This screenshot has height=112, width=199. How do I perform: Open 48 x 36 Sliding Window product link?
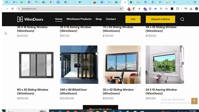pos(161,29)
